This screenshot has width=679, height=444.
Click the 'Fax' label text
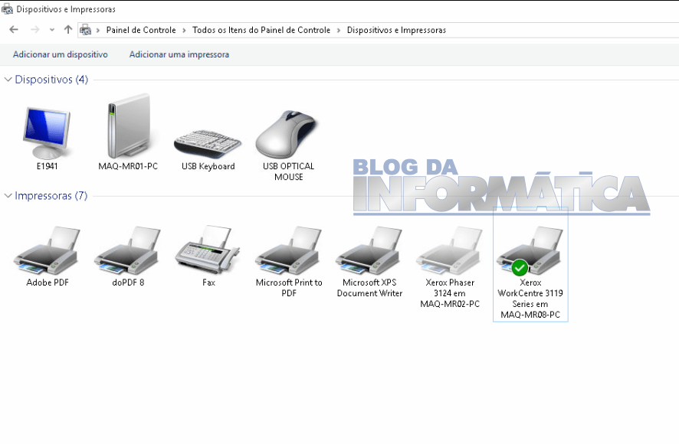[208, 282]
